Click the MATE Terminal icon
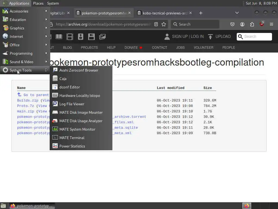Viewport: 278px width, 209px height. [55, 137]
